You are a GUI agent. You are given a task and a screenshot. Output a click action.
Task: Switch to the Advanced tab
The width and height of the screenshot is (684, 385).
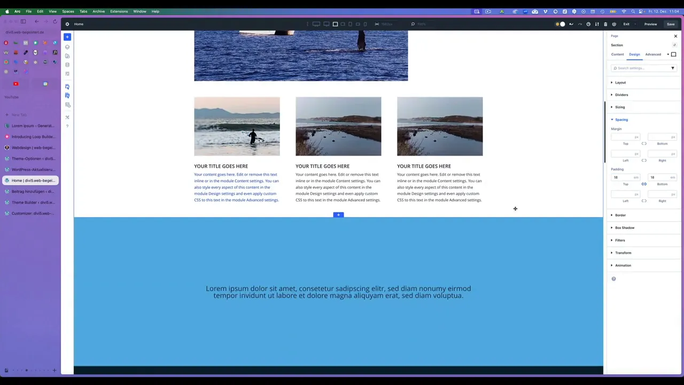point(652,54)
